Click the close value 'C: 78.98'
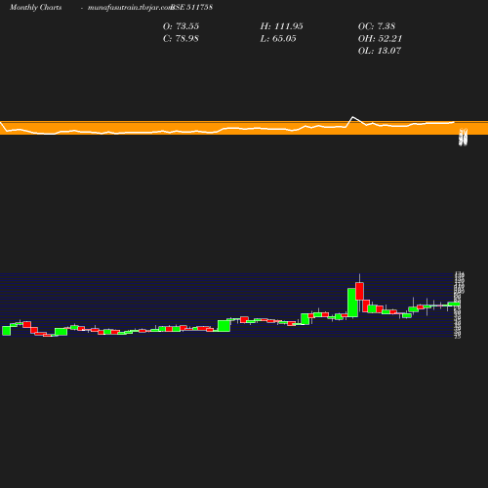 pos(181,38)
